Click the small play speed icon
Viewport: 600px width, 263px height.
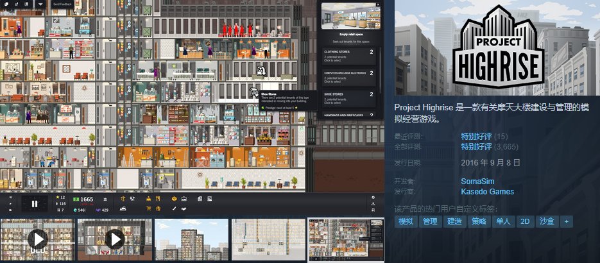point(10,203)
